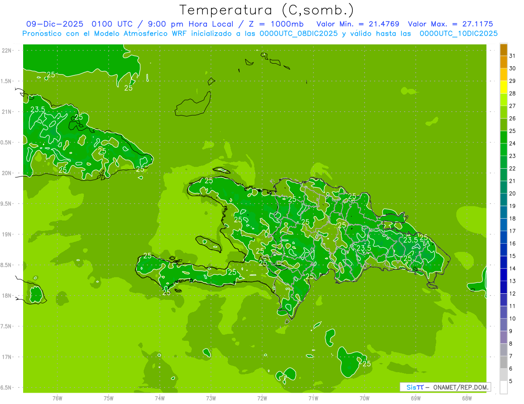Pick the legend color band between 30 and 31
Image resolution: width=524 pixels, height=404 pixels.
pos(503,62)
